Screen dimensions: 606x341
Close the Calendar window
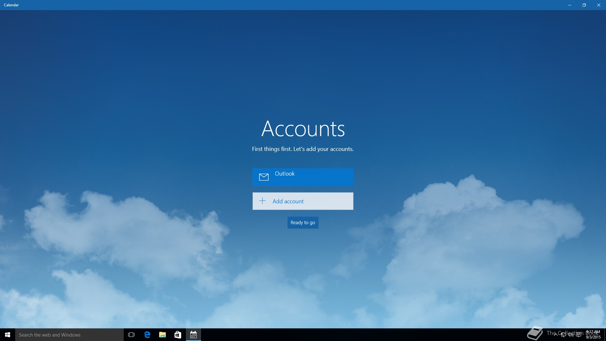click(599, 5)
